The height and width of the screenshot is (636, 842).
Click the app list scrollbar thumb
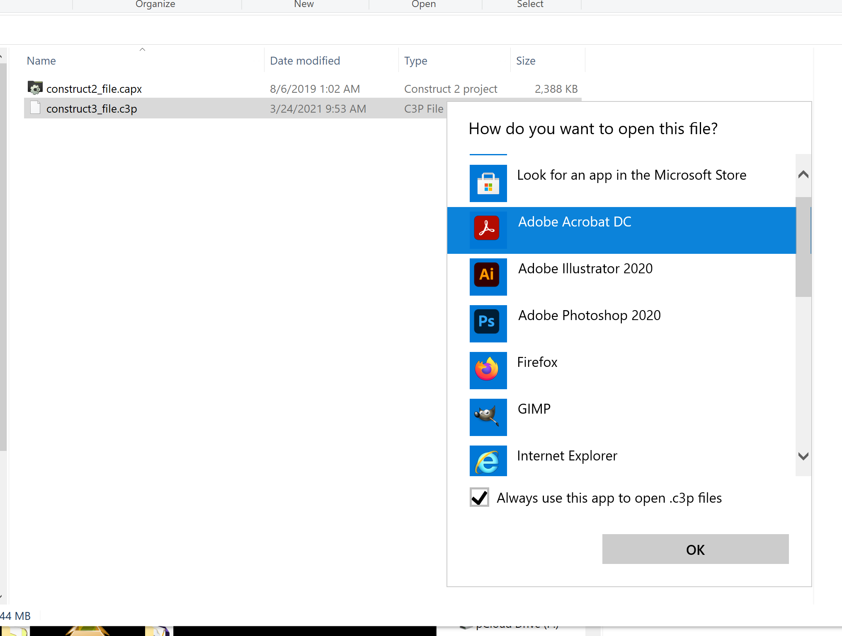pyautogui.click(x=803, y=247)
